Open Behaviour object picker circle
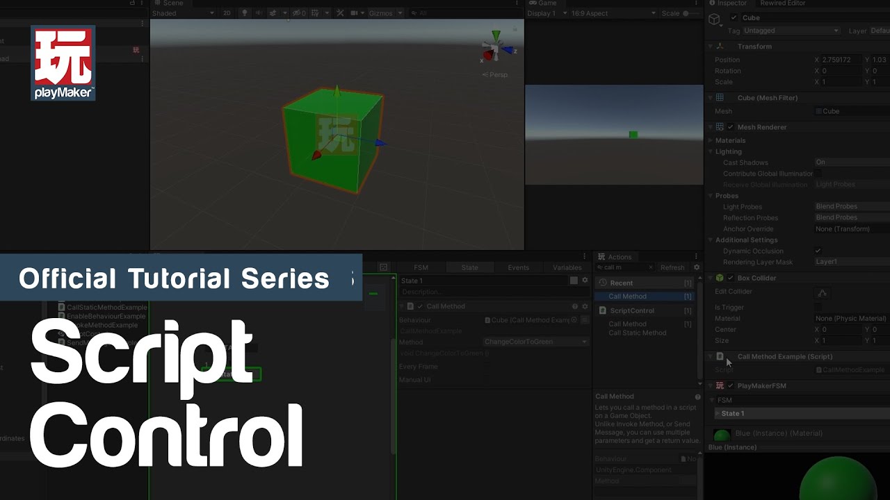The image size is (890, 500). pos(574,320)
